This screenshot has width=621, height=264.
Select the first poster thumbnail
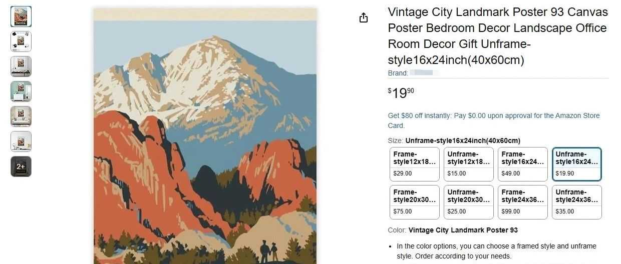tap(21, 16)
